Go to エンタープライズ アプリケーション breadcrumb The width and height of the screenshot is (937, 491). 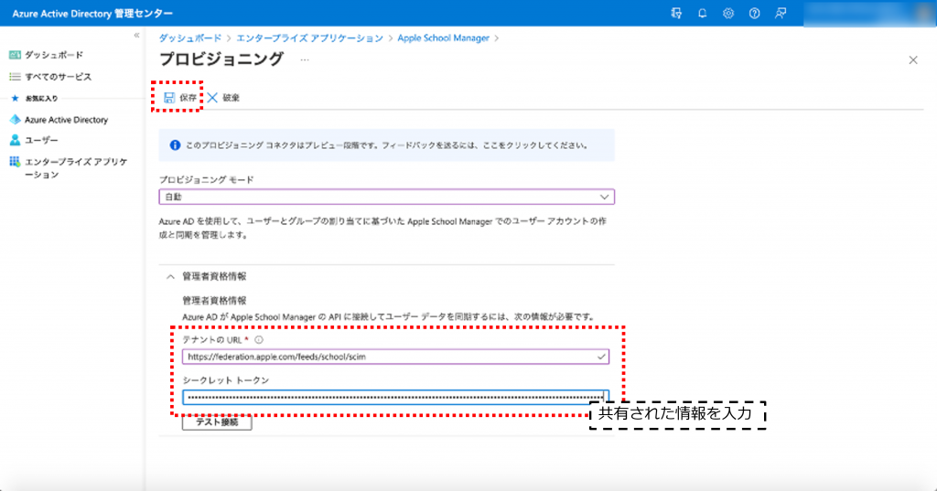coord(309,37)
